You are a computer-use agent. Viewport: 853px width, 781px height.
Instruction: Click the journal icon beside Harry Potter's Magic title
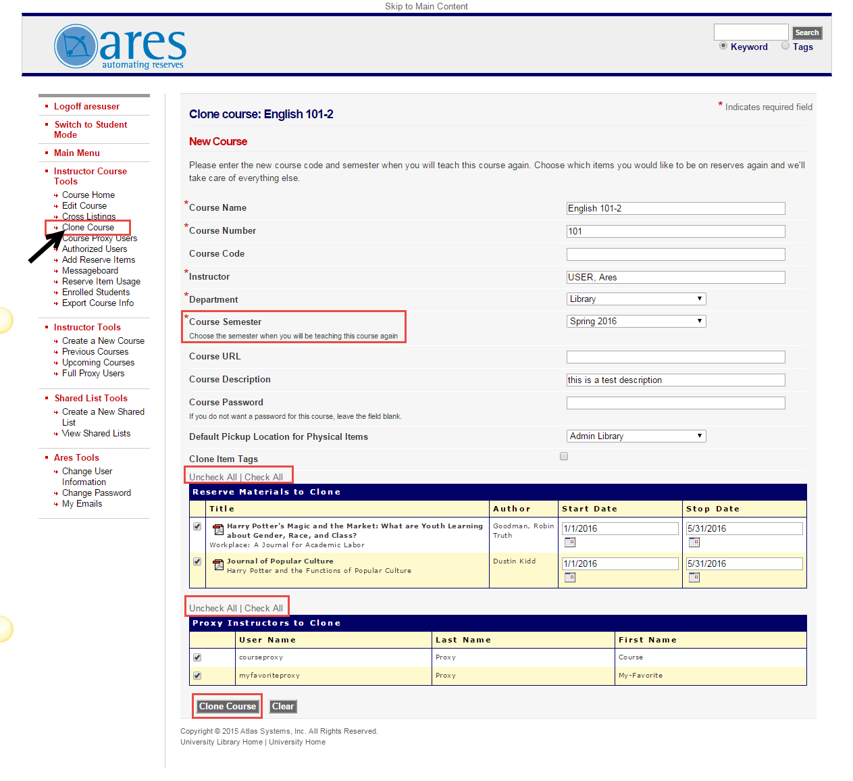click(217, 529)
